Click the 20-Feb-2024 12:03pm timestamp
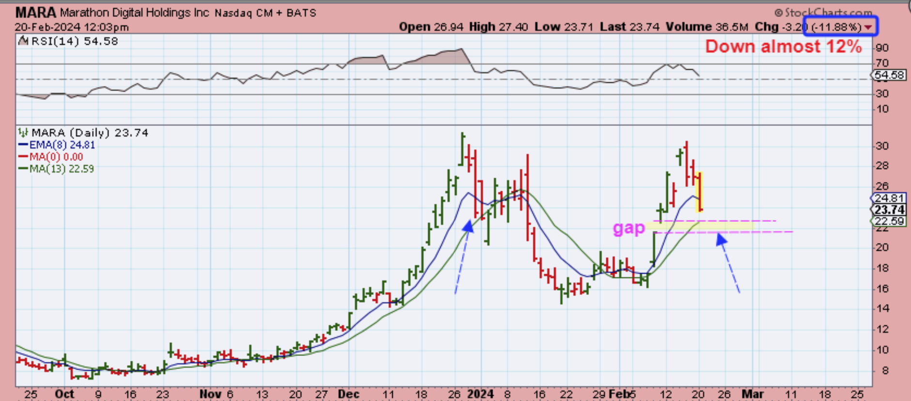This screenshot has height=401, width=911. pos(72,27)
